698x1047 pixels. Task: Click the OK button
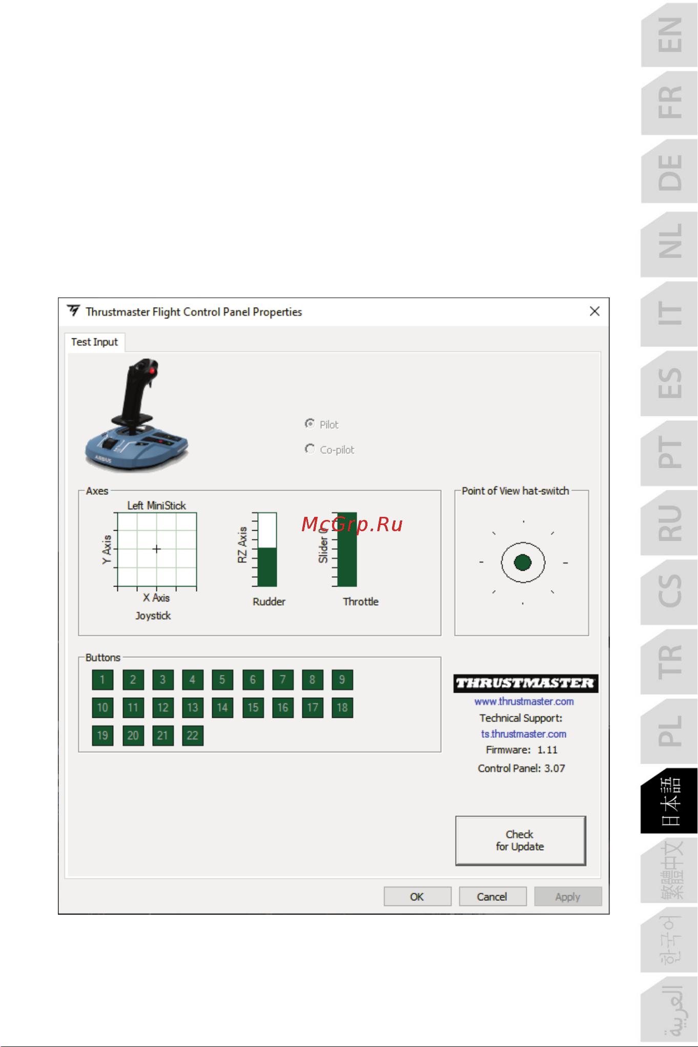[417, 897]
